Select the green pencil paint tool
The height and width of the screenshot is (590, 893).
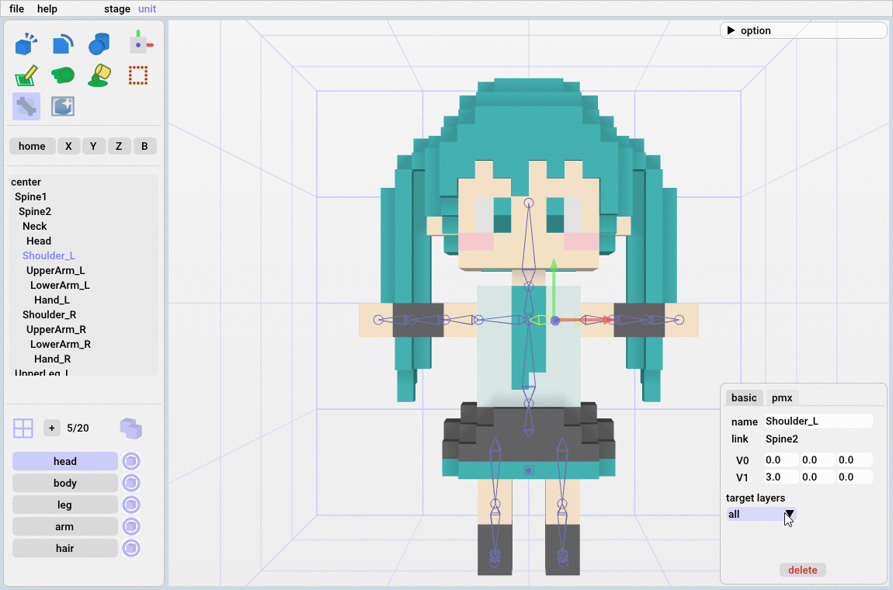click(26, 75)
